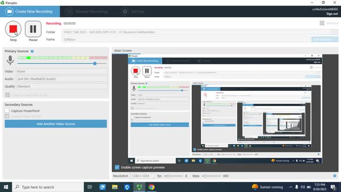Open the Quality dropdown set to Standard
Viewport: 341px width, 192px height.
(x=61, y=86)
